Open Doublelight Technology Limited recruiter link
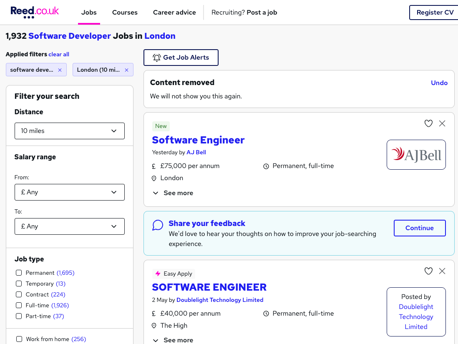 (x=220, y=300)
